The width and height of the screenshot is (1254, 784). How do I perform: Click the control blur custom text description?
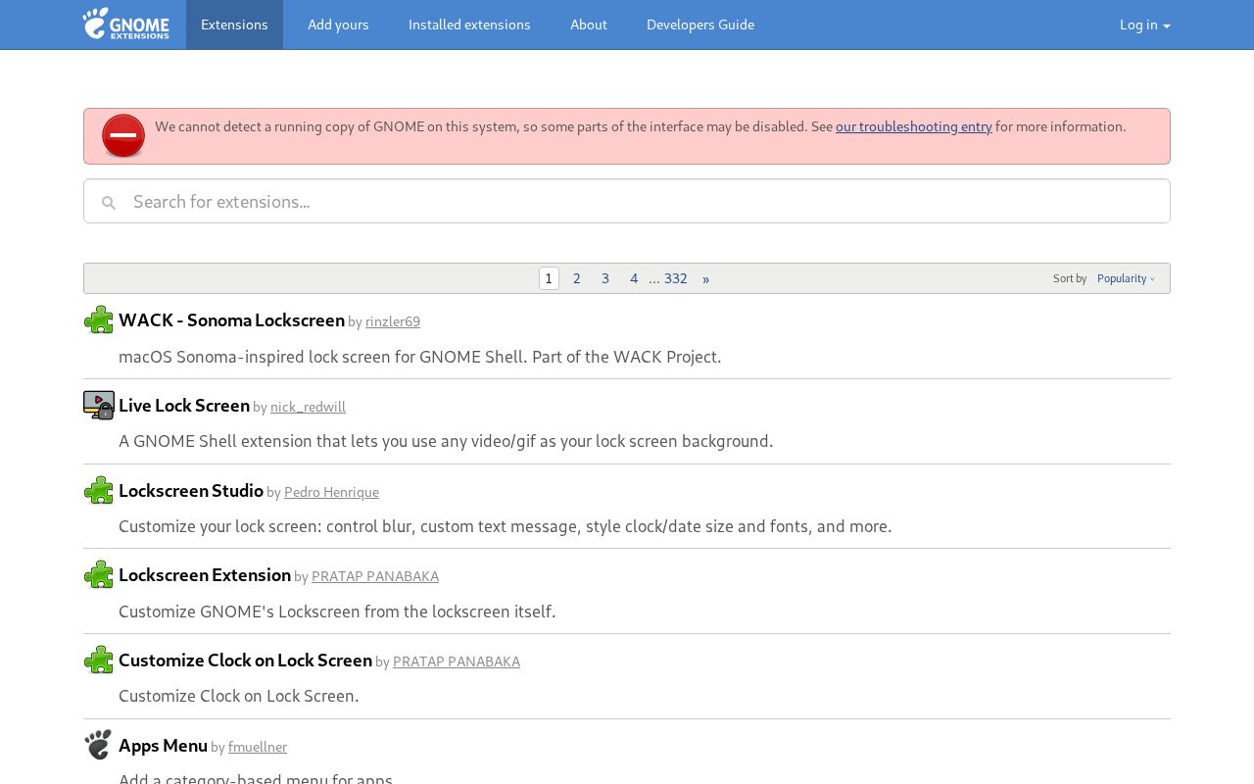pyautogui.click(x=505, y=526)
